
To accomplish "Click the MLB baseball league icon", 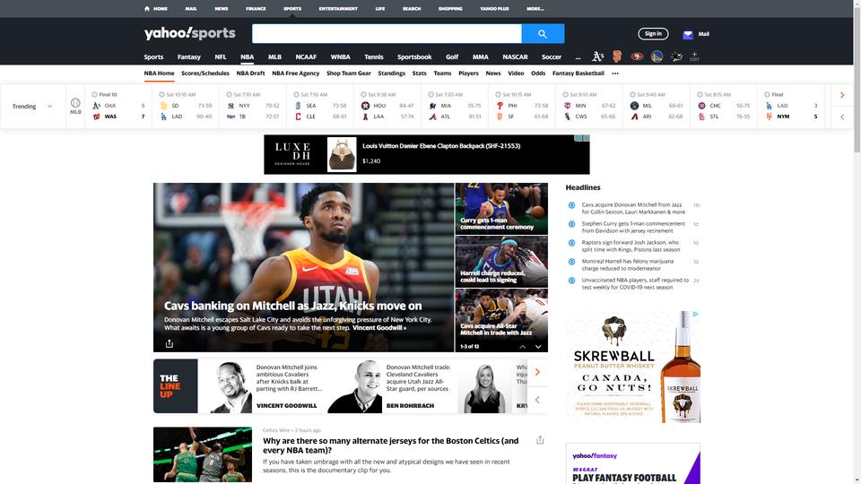I will 75,106.
